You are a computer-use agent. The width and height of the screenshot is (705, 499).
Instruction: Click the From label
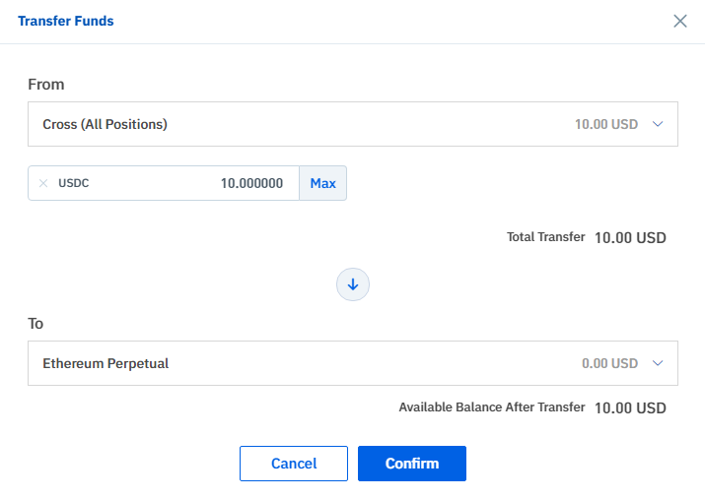pyautogui.click(x=46, y=85)
